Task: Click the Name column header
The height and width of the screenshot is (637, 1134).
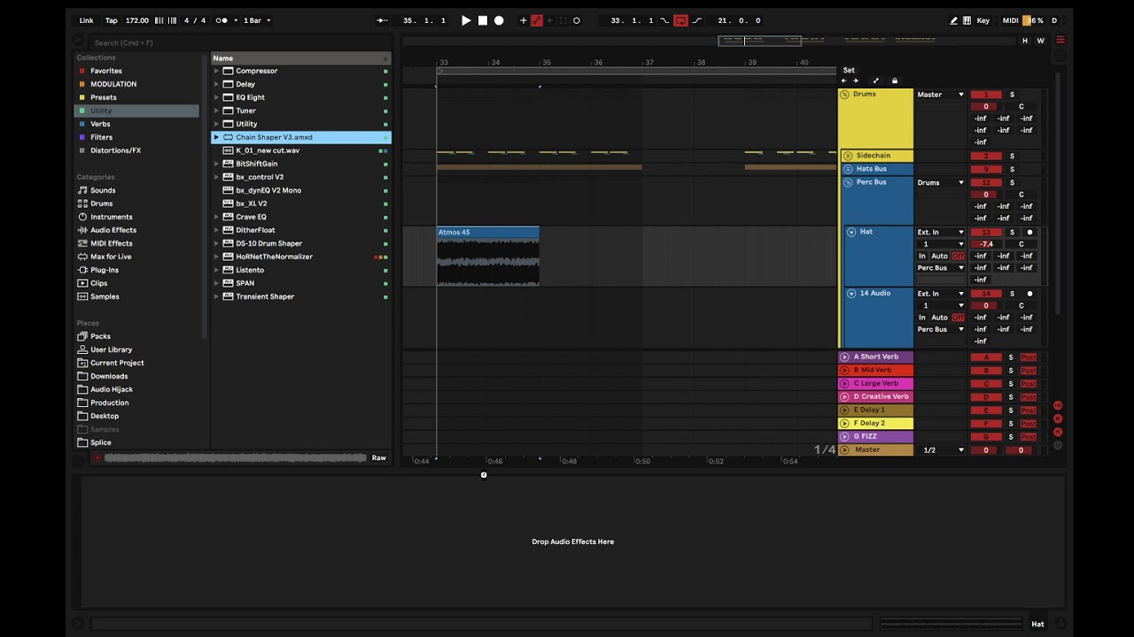Action: point(300,58)
